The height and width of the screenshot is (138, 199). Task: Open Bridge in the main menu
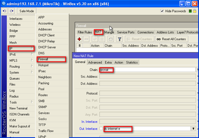pyautogui.click(x=21, y=31)
